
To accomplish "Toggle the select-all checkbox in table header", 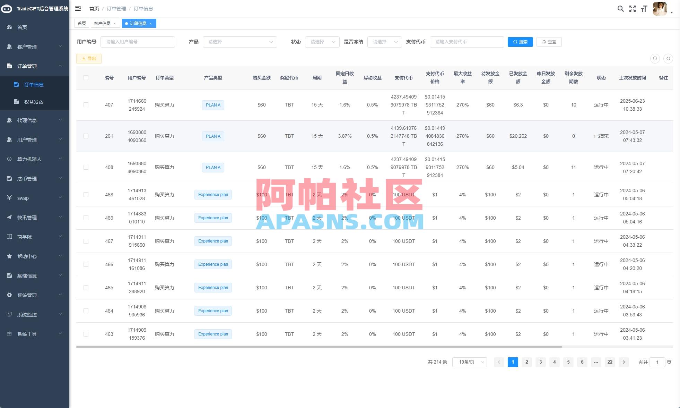I will pyautogui.click(x=86, y=78).
